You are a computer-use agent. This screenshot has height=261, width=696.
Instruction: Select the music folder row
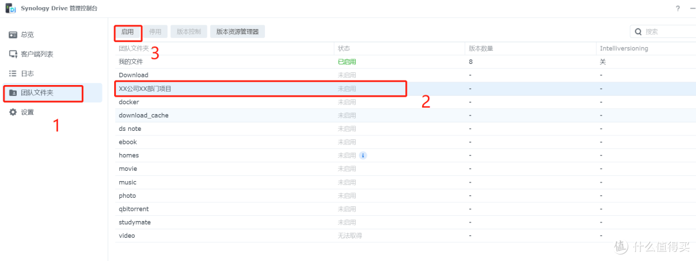pos(406,182)
